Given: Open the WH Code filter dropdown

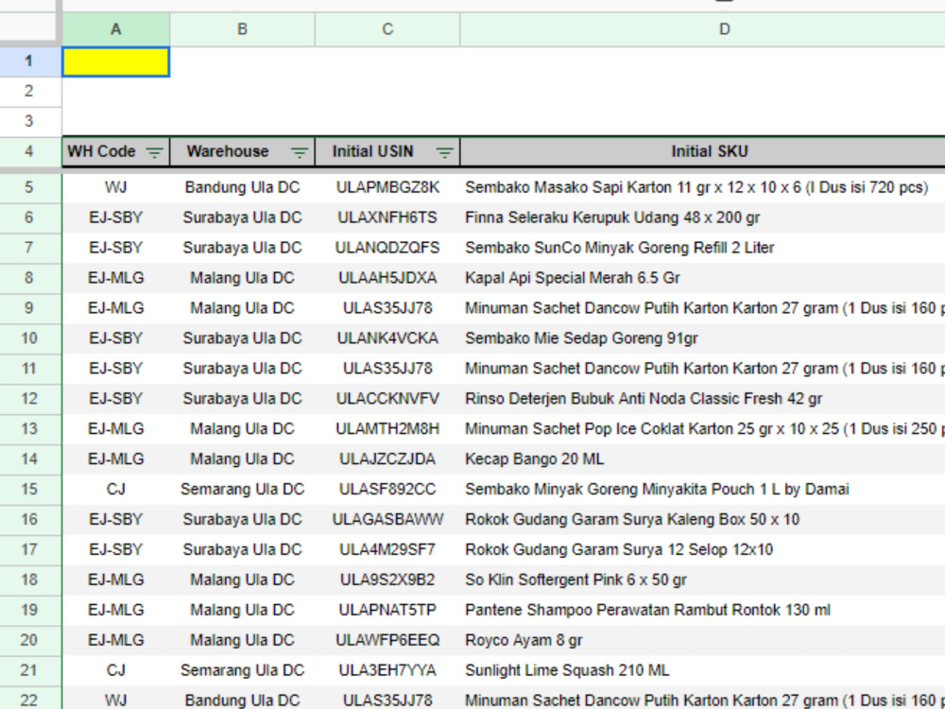Looking at the screenshot, I should pos(154,152).
